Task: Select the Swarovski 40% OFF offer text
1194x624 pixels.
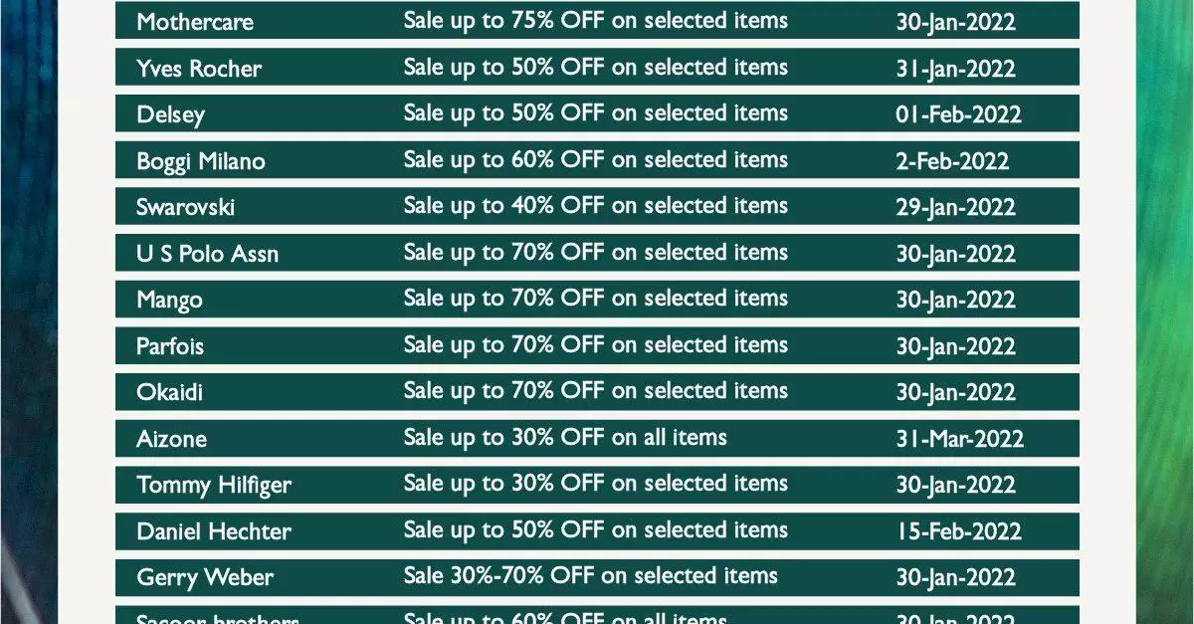Action: click(595, 206)
